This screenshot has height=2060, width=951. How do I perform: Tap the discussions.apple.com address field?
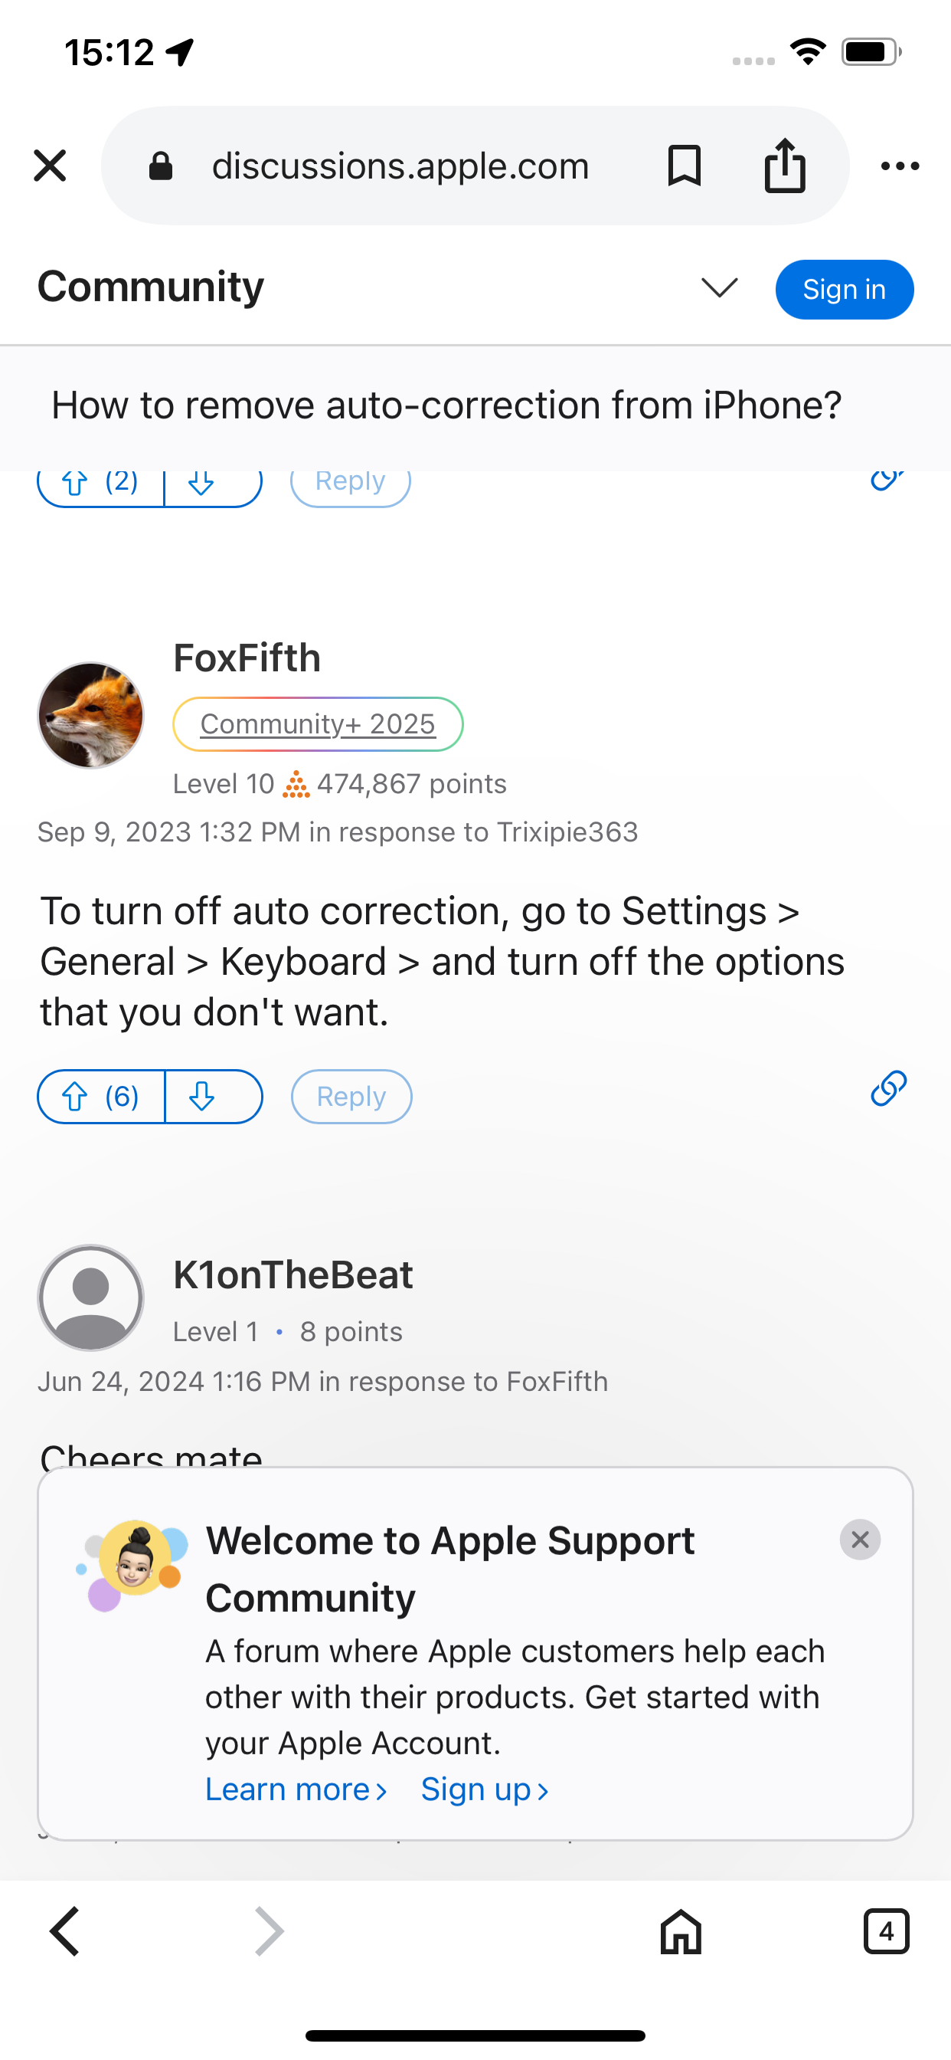(x=400, y=166)
